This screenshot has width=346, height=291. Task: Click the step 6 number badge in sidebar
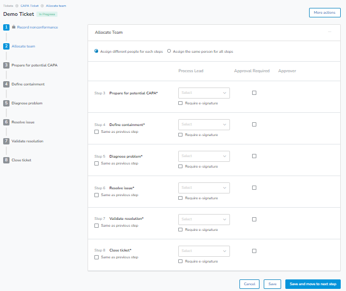(6, 122)
